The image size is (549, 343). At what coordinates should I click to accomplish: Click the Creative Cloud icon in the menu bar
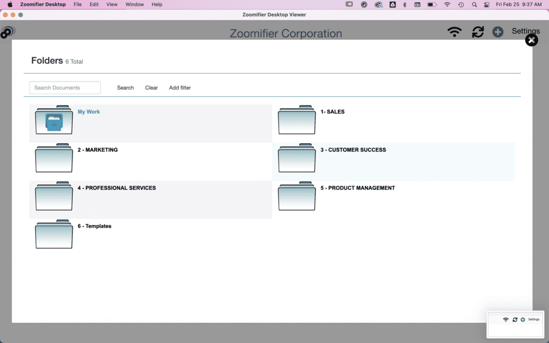379,4
